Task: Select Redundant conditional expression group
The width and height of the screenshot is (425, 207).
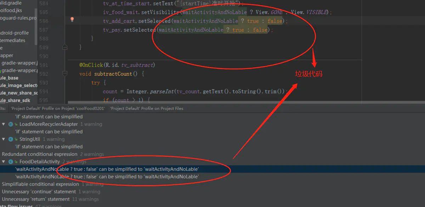Action: pos(40,154)
